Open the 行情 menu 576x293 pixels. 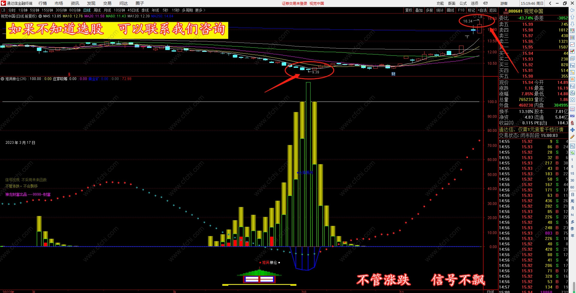pyautogui.click(x=43, y=3)
